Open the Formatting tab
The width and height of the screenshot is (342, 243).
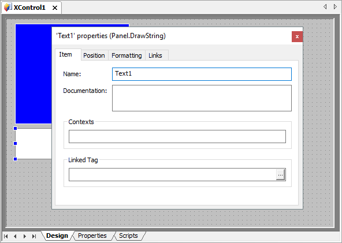click(x=127, y=55)
